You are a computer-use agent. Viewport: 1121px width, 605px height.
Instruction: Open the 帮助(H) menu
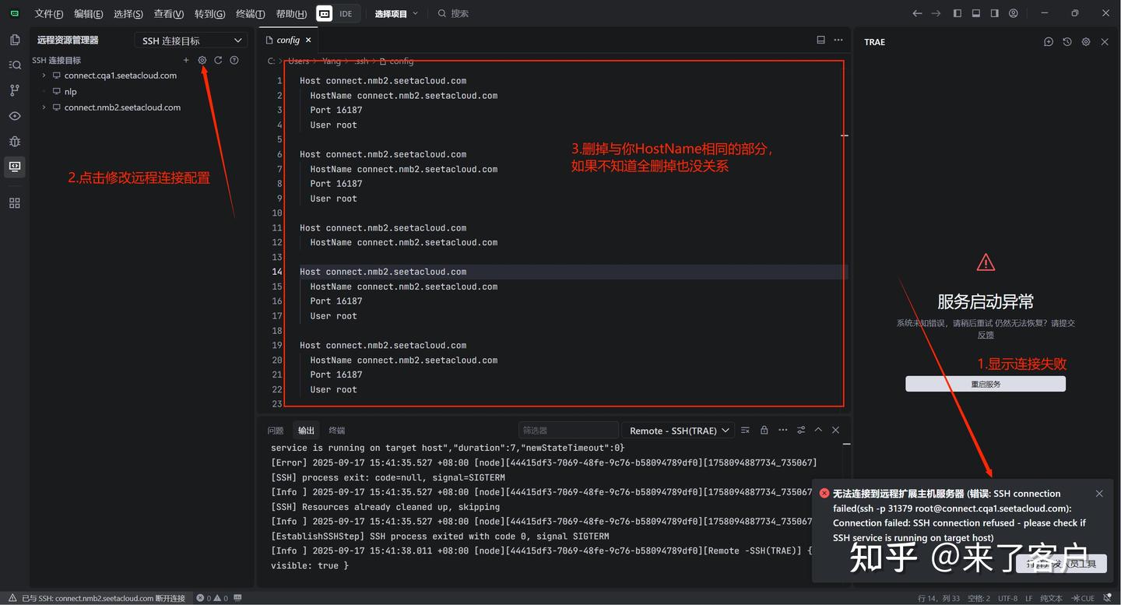point(291,13)
